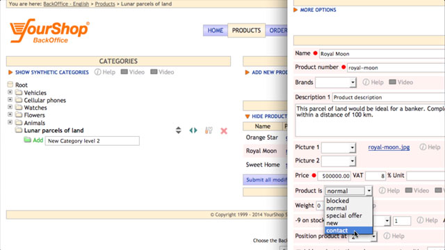The height and width of the screenshot is (250, 445).
Task: Click SHOW SYNTHETIC CATEGORIES link
Action: click(x=52, y=72)
